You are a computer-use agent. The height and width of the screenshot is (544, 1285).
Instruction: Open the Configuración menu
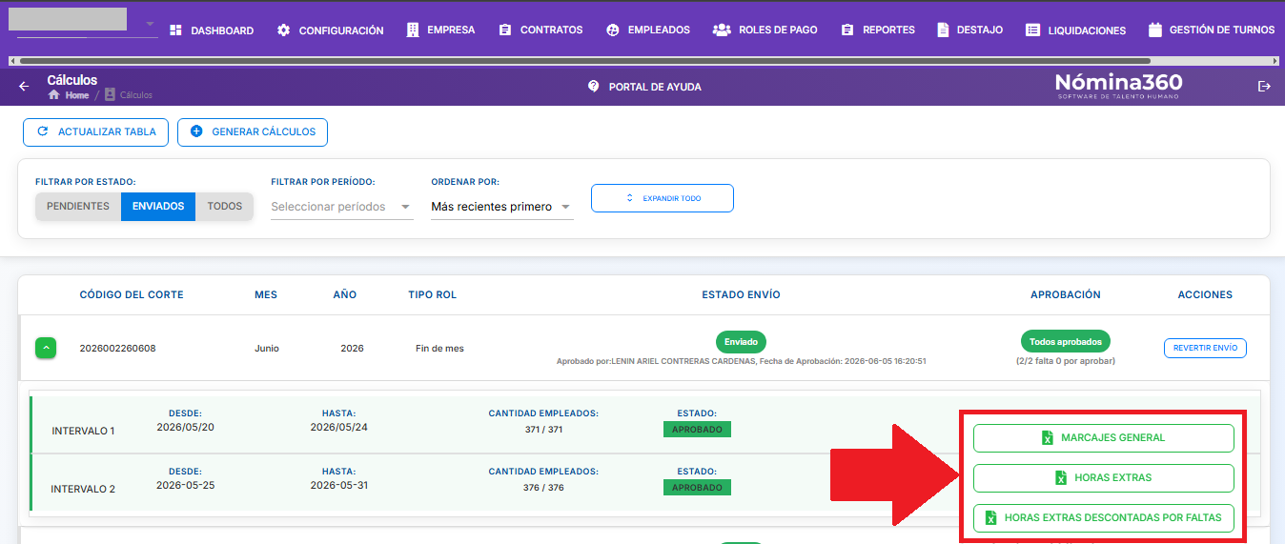click(331, 30)
